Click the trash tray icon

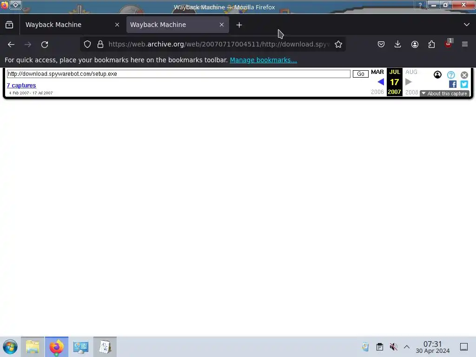coord(365,347)
